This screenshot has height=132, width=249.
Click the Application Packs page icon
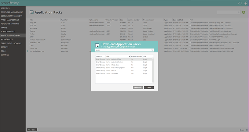[x=31, y=12]
